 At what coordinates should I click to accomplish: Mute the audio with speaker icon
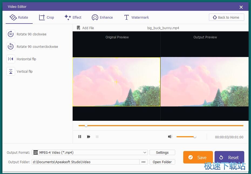[170, 136]
